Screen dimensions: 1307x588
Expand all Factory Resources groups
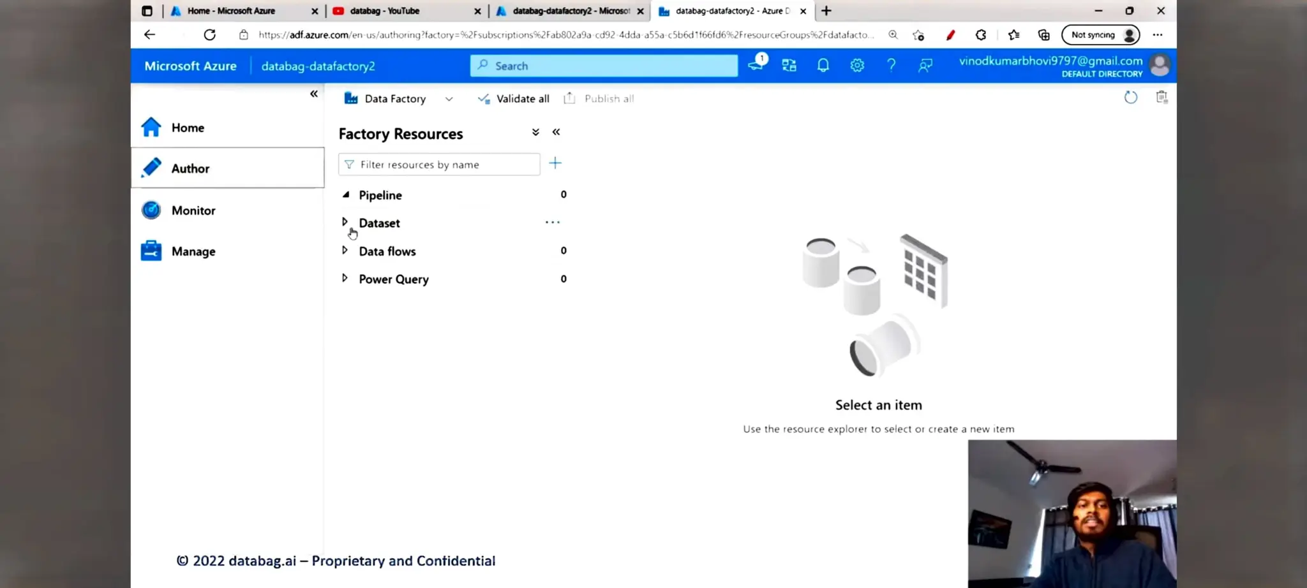535,132
